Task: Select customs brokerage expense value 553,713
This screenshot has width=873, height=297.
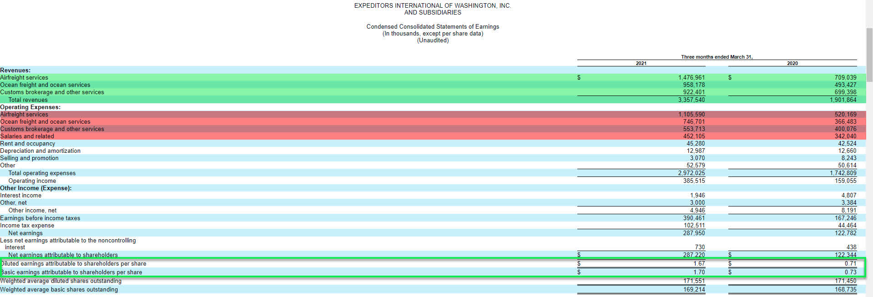Action: click(694, 129)
